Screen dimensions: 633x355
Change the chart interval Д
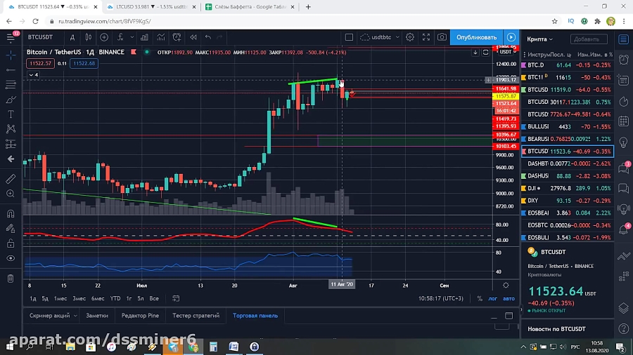(x=72, y=37)
